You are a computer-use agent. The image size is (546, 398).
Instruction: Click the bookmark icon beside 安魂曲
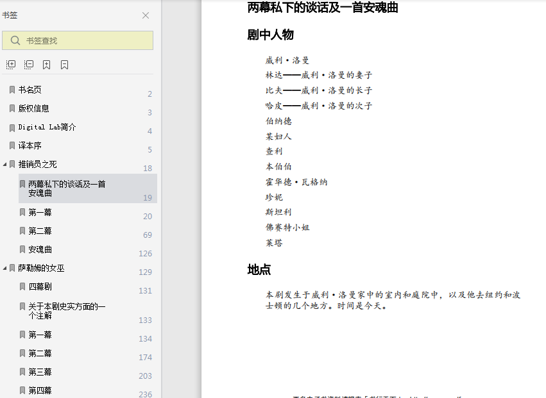[22, 249]
